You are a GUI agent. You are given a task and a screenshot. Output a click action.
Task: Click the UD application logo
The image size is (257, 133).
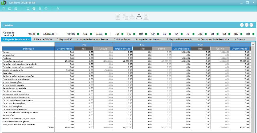[x=3, y=3]
